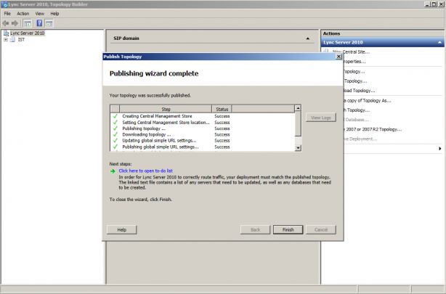
Task: Select the IST tree item label
Action: pos(21,39)
